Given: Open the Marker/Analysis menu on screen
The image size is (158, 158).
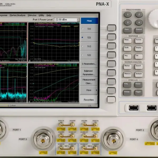Looking at the screenshot, I should pyautogui.click(x=17, y=15).
